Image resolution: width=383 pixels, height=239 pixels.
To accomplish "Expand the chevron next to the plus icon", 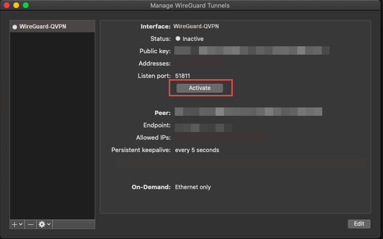I will tap(21, 224).
